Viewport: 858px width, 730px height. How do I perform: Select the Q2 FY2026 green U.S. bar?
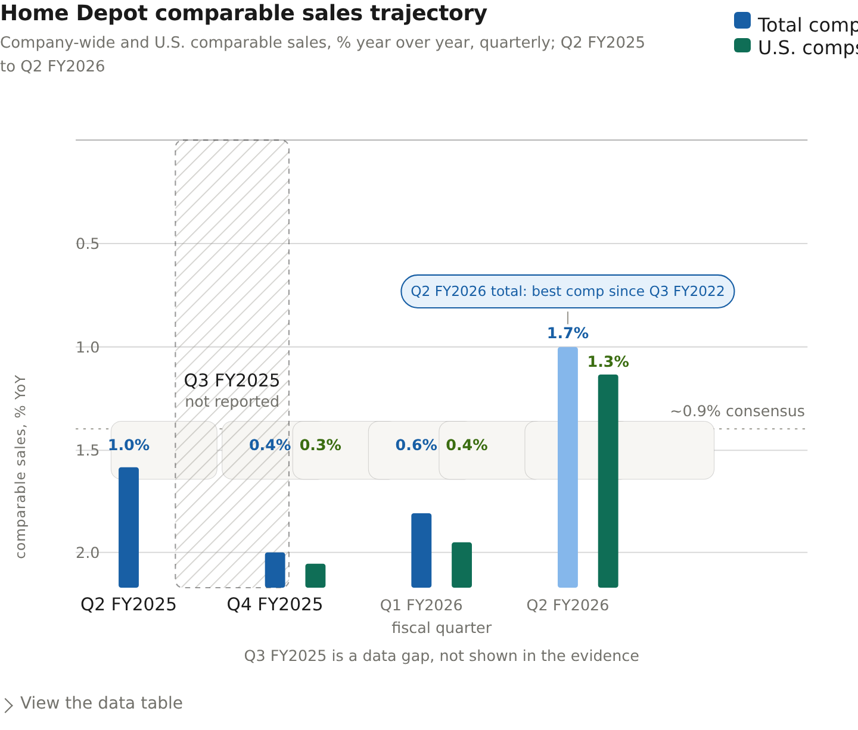[608, 481]
